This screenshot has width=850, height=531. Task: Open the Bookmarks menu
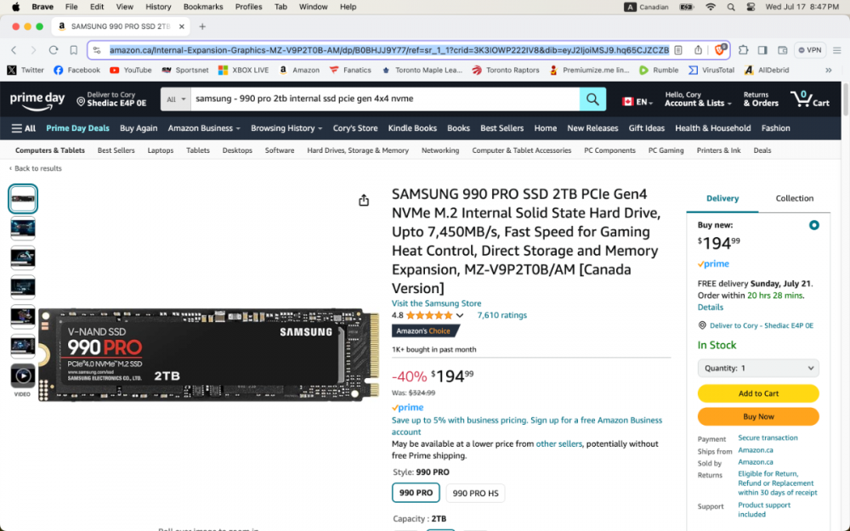point(203,7)
